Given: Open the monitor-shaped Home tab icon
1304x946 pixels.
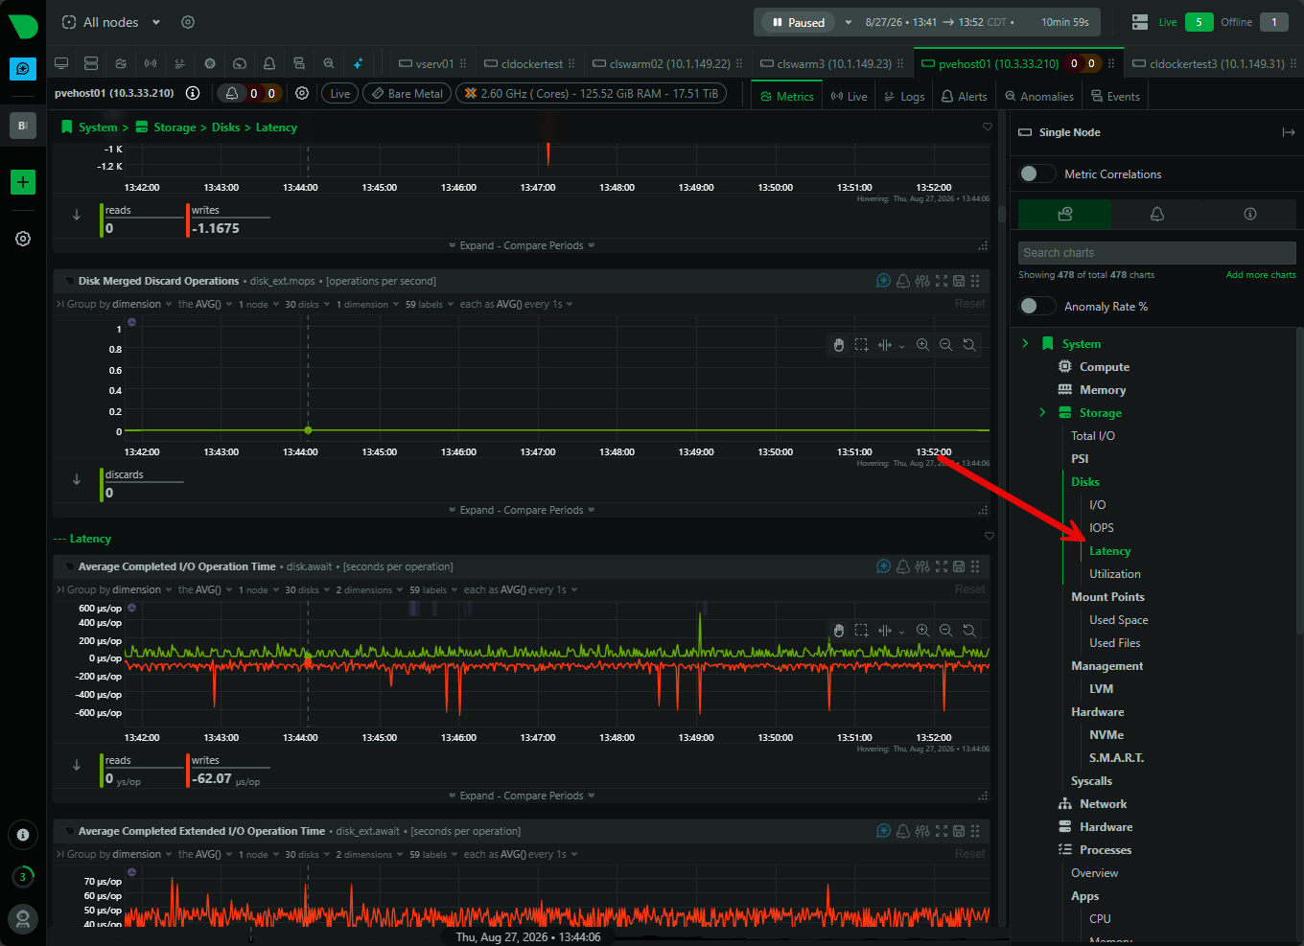Looking at the screenshot, I should [61, 63].
